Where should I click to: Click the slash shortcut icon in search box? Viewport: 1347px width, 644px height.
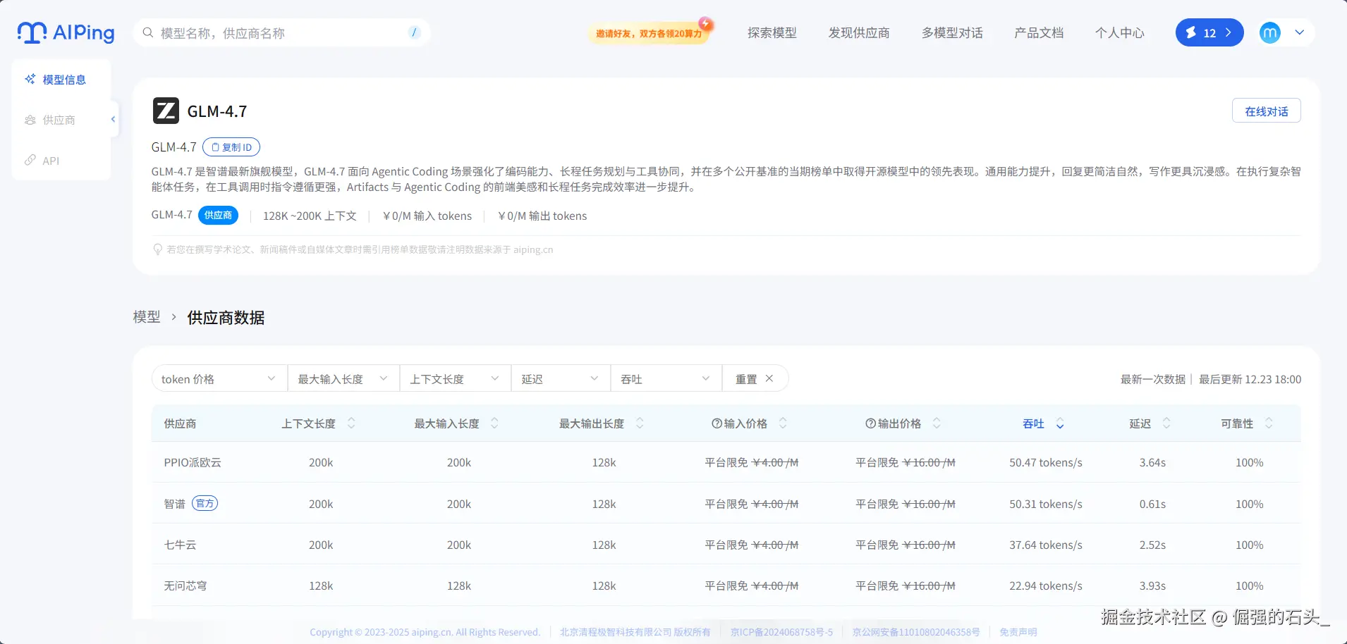(414, 32)
